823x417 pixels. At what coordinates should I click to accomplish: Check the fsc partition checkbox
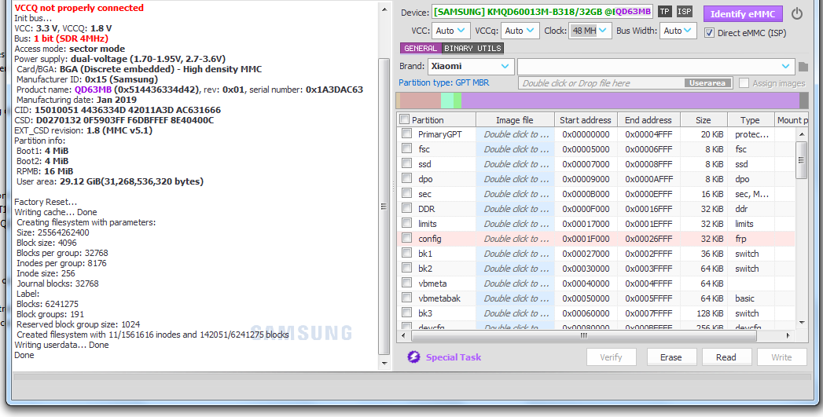(x=406, y=148)
